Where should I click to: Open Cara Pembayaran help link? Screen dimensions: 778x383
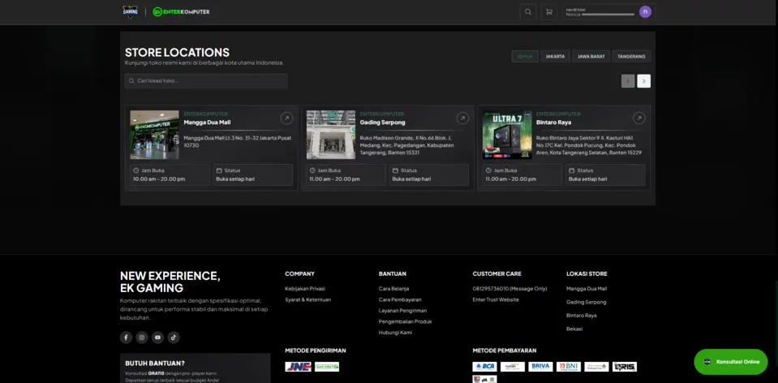[x=400, y=299]
